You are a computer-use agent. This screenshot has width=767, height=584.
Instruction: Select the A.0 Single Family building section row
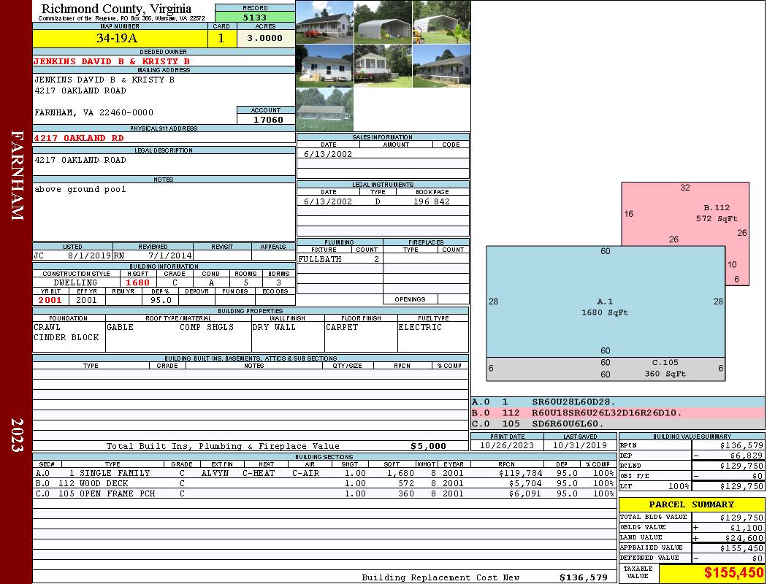pos(324,473)
